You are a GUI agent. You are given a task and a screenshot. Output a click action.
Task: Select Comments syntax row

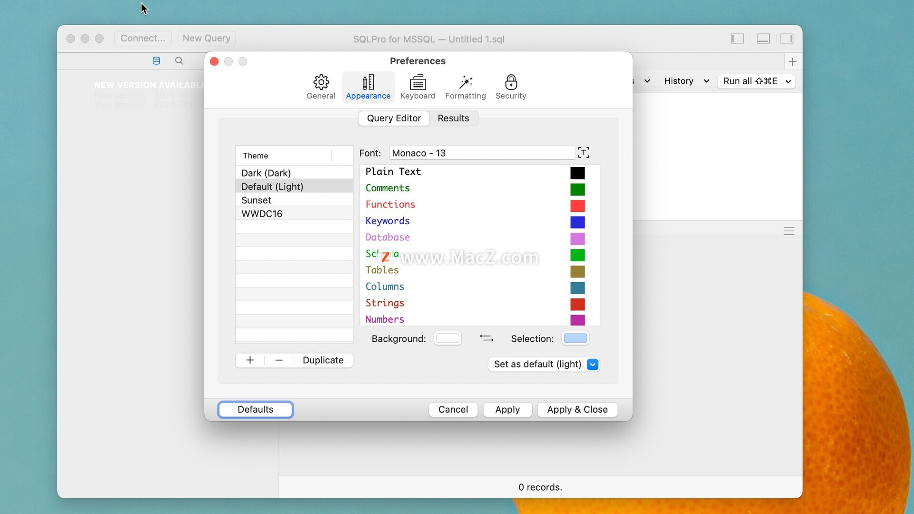coord(479,188)
